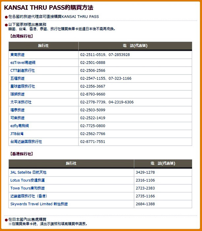
Task: Click the 以下國家辦理出售業務 bullet text
Action: click(x=27, y=24)
